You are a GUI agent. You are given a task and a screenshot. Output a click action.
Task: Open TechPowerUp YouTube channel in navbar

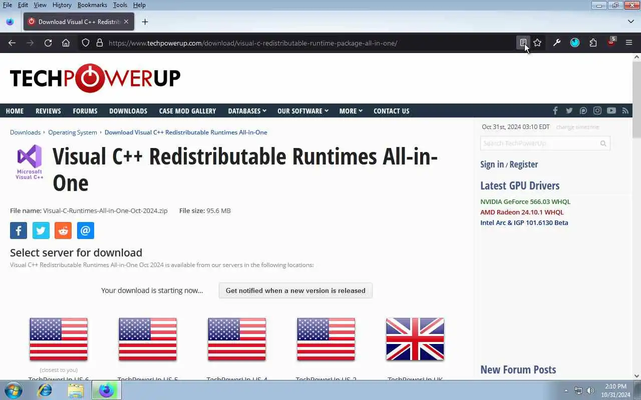(611, 110)
